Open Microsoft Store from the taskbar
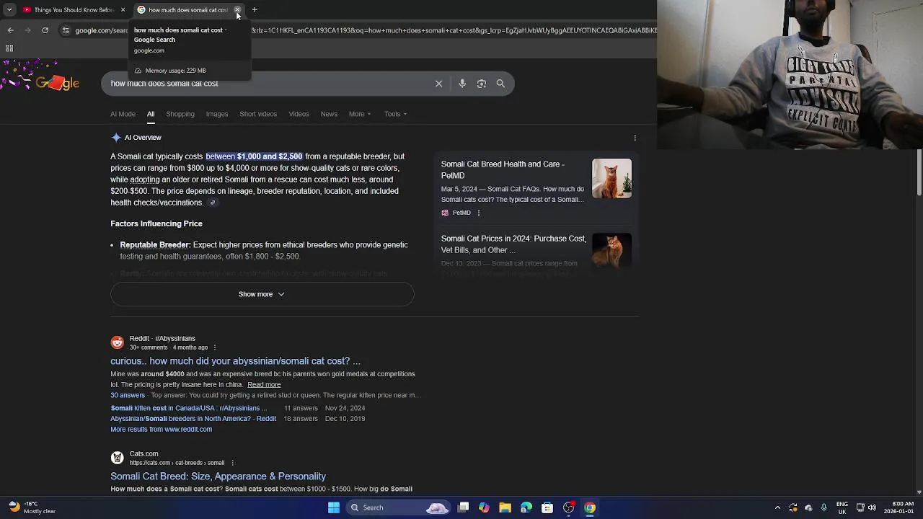Image resolution: width=923 pixels, height=519 pixels. (547, 507)
